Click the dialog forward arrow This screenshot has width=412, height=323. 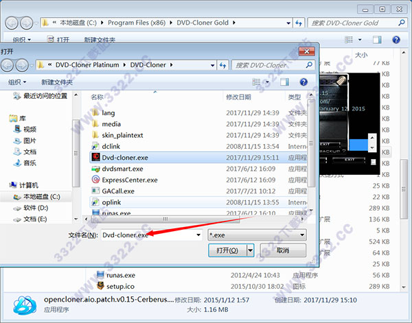click(22, 65)
